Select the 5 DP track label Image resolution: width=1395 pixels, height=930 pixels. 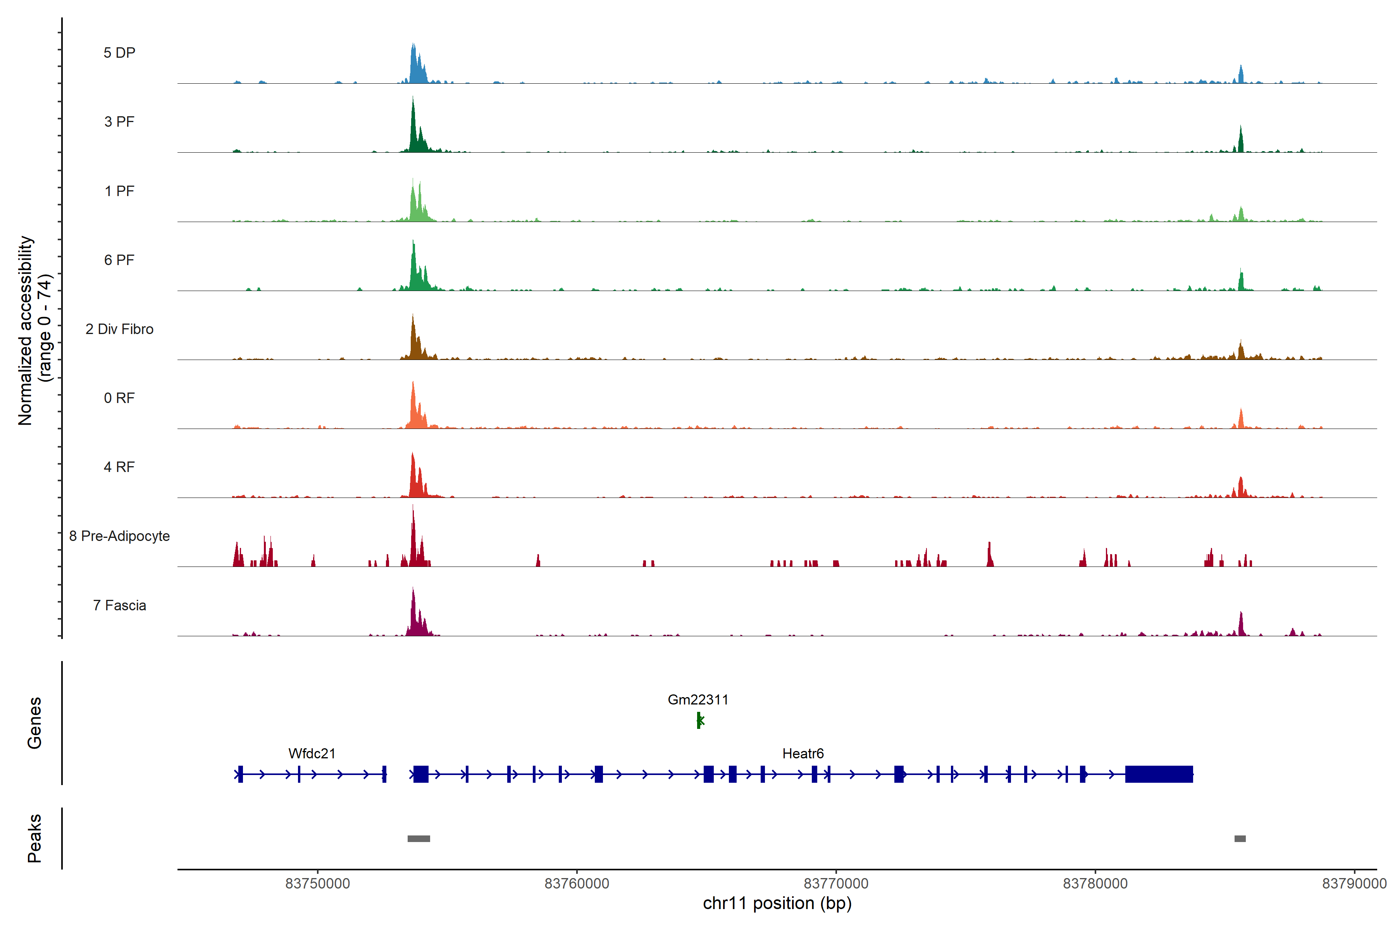point(119,53)
